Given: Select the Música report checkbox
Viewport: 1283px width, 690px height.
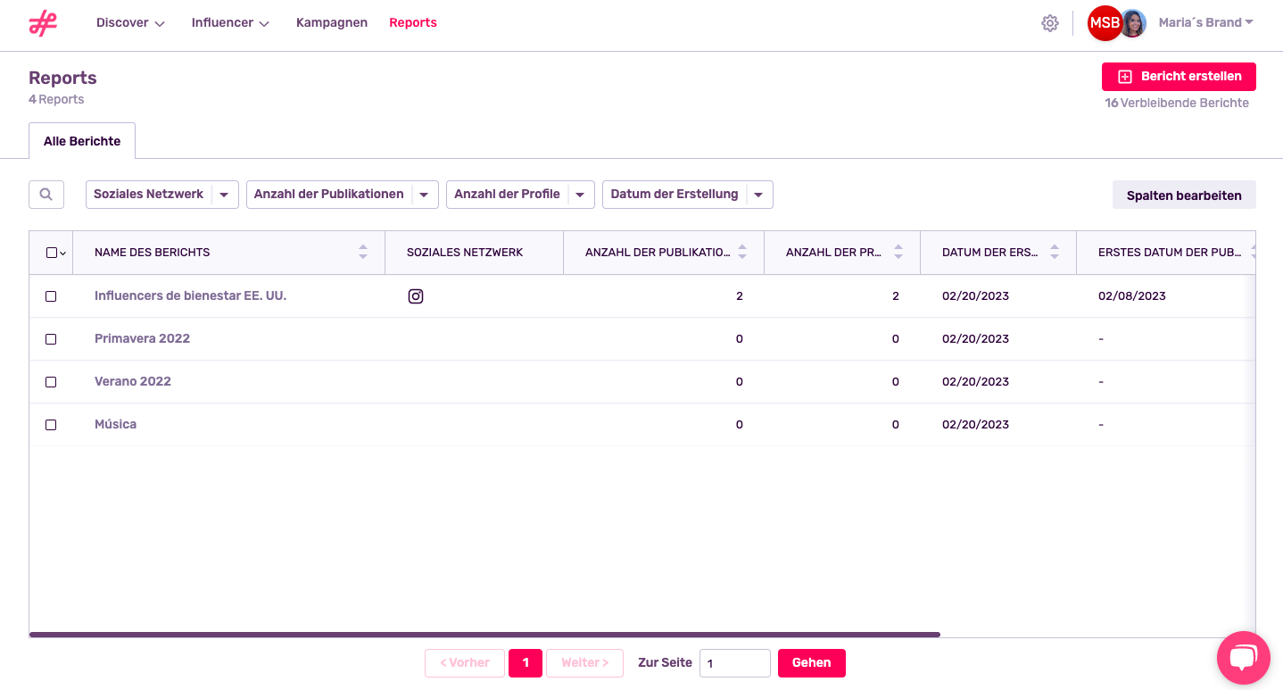Looking at the screenshot, I should (x=51, y=425).
